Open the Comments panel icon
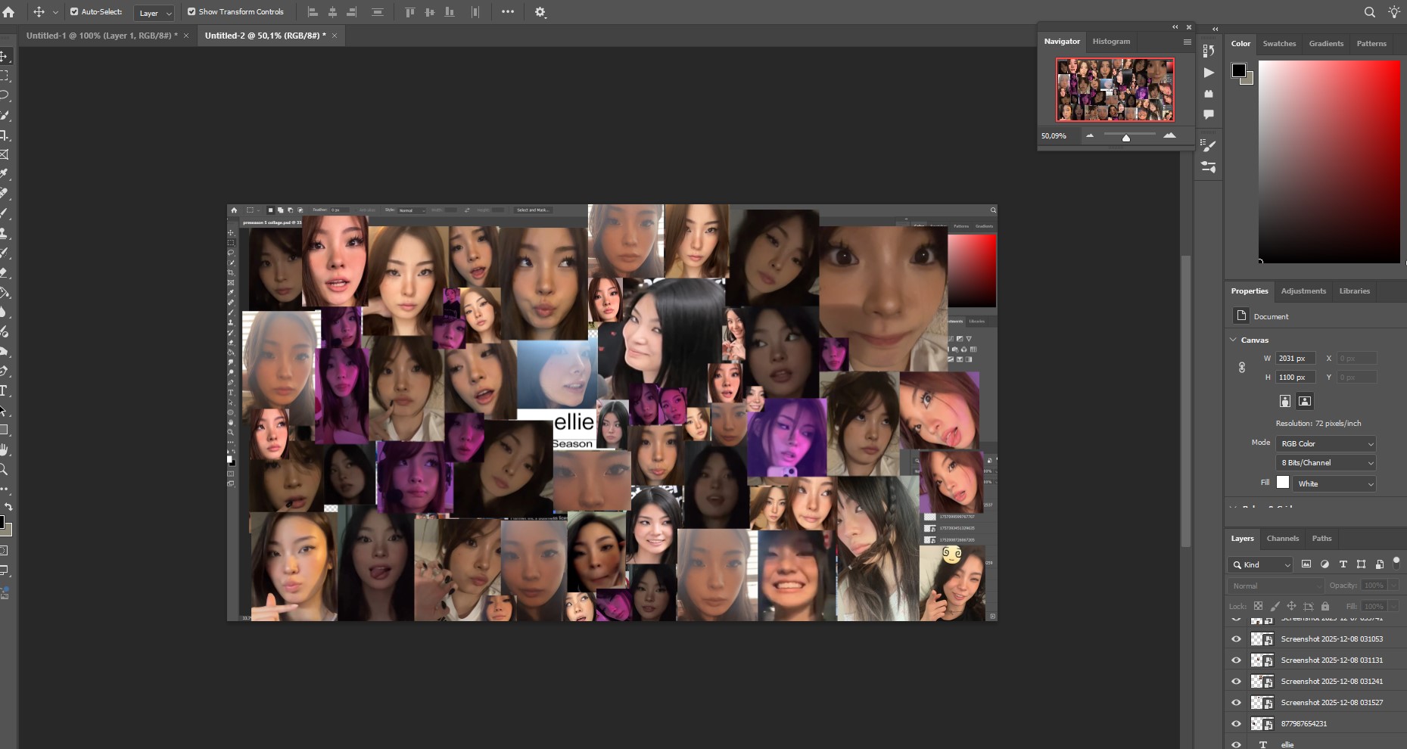This screenshot has width=1407, height=749. 1209,114
